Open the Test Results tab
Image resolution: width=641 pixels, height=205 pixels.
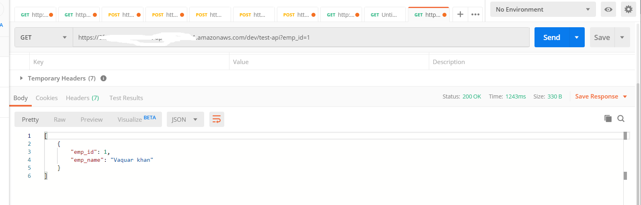coord(126,98)
